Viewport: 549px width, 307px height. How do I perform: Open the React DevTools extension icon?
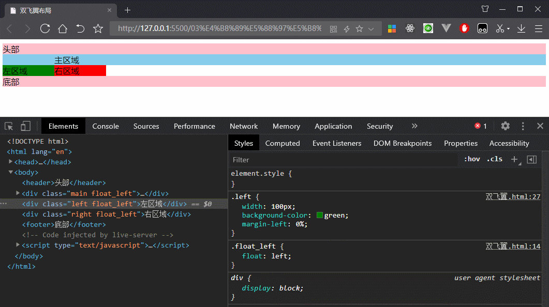[x=410, y=28]
